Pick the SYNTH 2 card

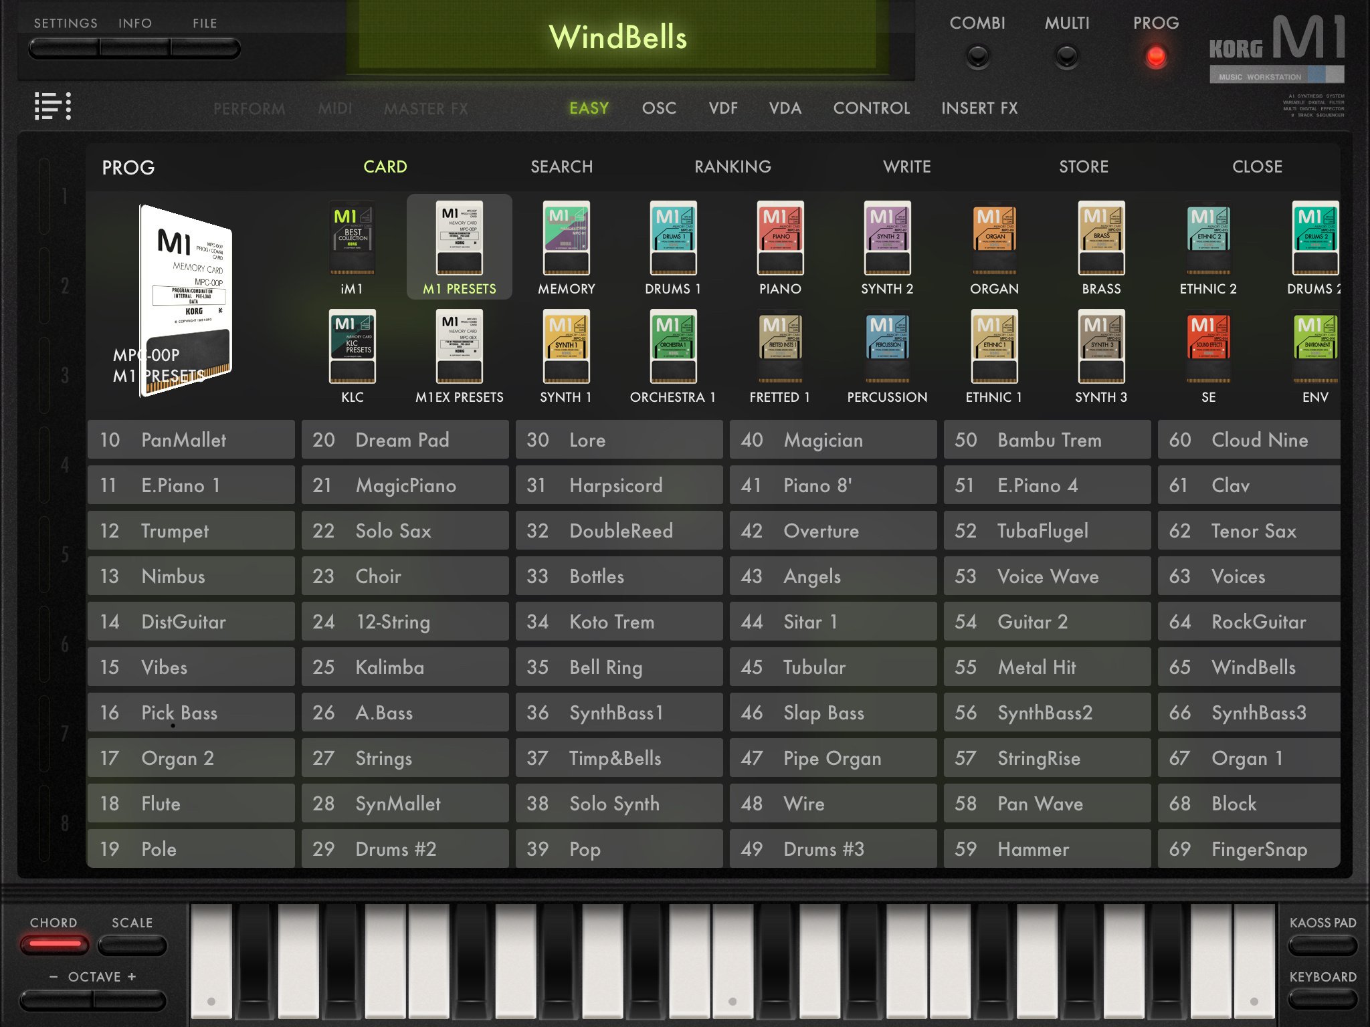coord(887,247)
